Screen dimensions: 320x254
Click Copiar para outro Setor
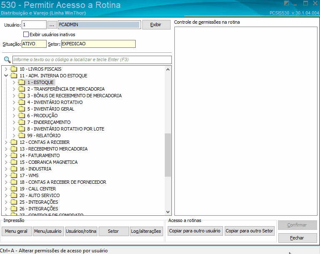249,231
